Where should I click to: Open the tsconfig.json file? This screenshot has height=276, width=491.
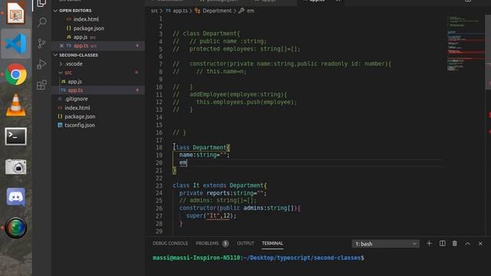(80, 125)
